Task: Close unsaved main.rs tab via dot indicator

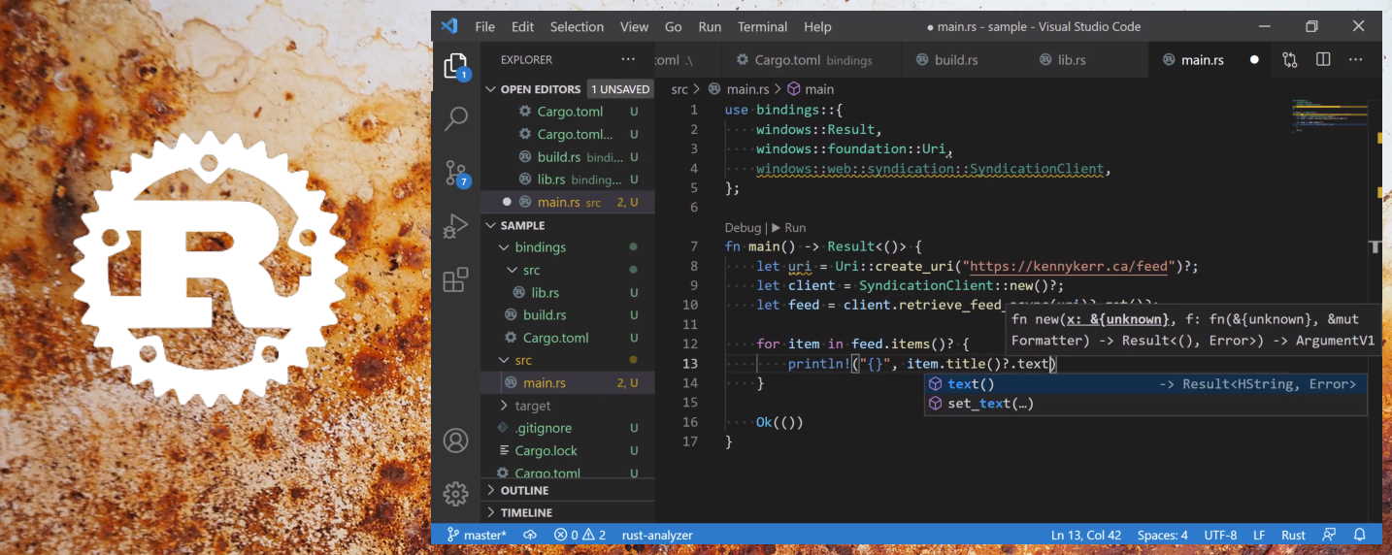Action: [x=1254, y=59]
